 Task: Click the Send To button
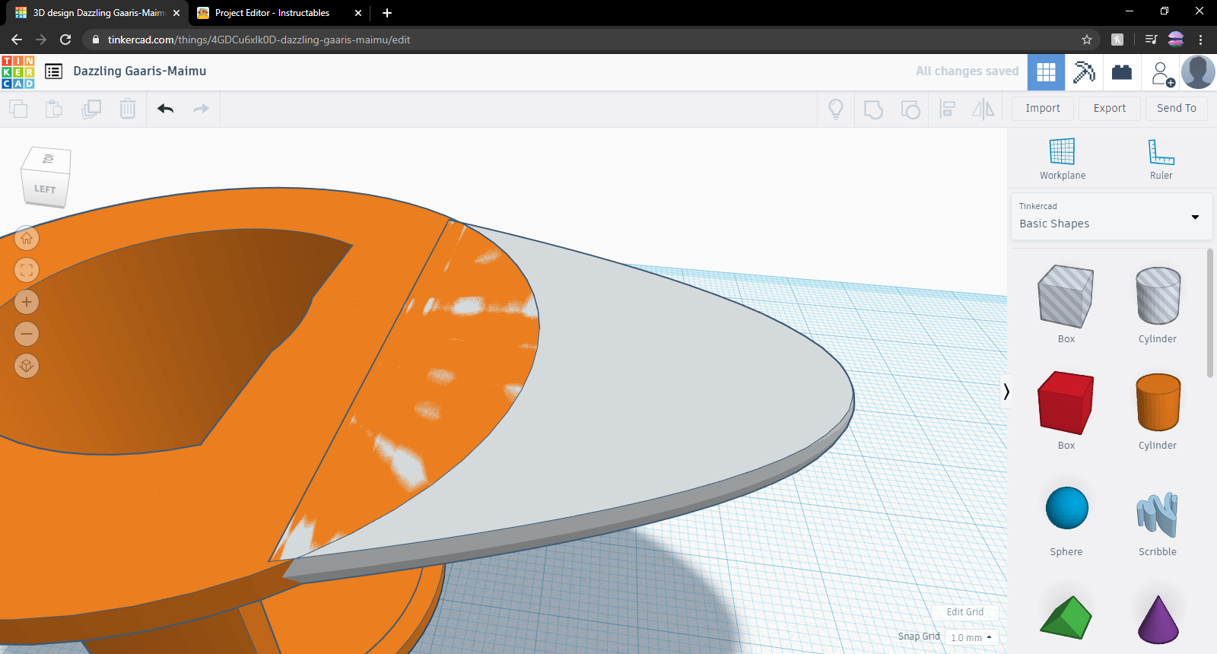pyautogui.click(x=1177, y=108)
